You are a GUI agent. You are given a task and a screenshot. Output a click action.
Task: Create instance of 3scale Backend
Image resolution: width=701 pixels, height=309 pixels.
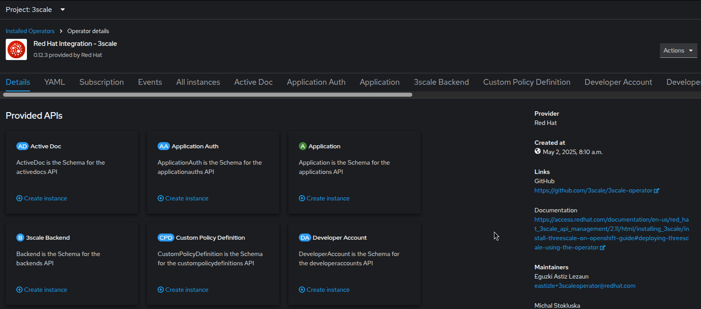(x=42, y=290)
